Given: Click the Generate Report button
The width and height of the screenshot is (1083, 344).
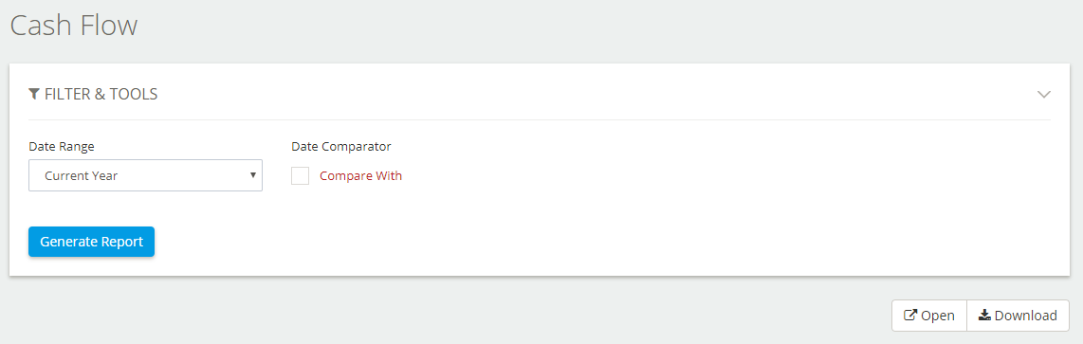Looking at the screenshot, I should (x=91, y=242).
